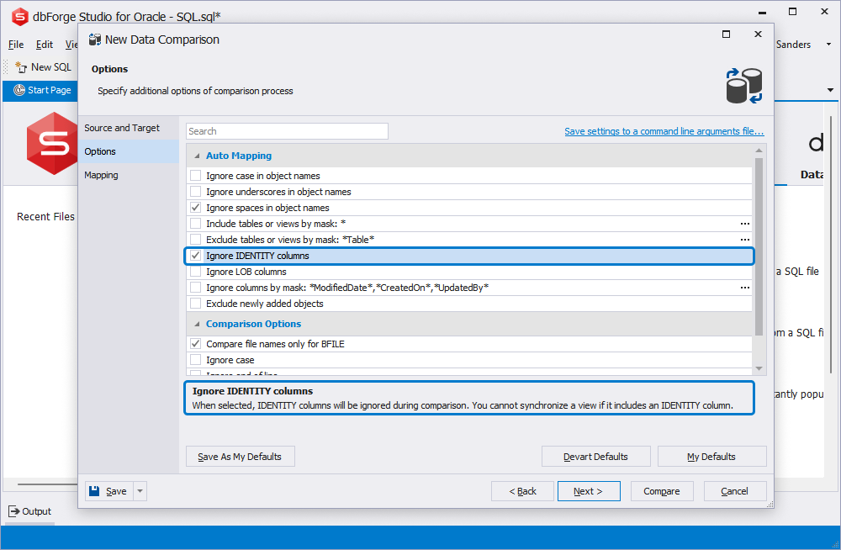Open the Save button dropdown arrow
This screenshot has height=550, width=841.
tap(140, 491)
